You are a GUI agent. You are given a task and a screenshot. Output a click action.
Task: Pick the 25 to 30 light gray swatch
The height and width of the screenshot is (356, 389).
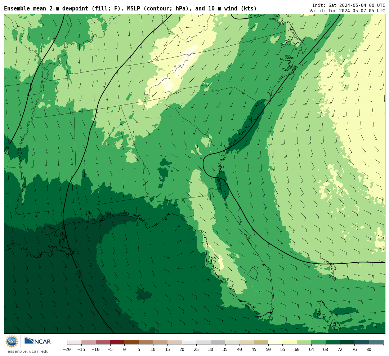pyautogui.click(x=204, y=342)
